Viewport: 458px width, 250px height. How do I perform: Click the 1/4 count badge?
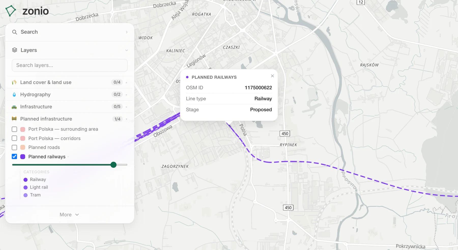tap(117, 119)
